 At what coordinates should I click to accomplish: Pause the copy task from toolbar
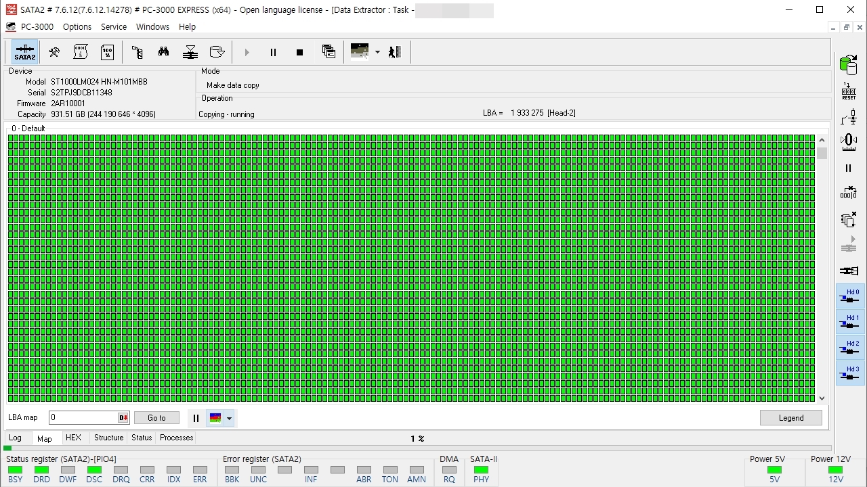coord(273,52)
